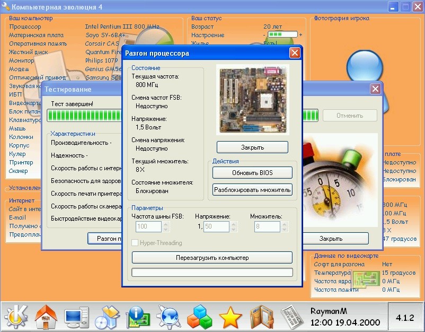Click the Настроение mood bar
425x332 pixels.
click(282, 34)
